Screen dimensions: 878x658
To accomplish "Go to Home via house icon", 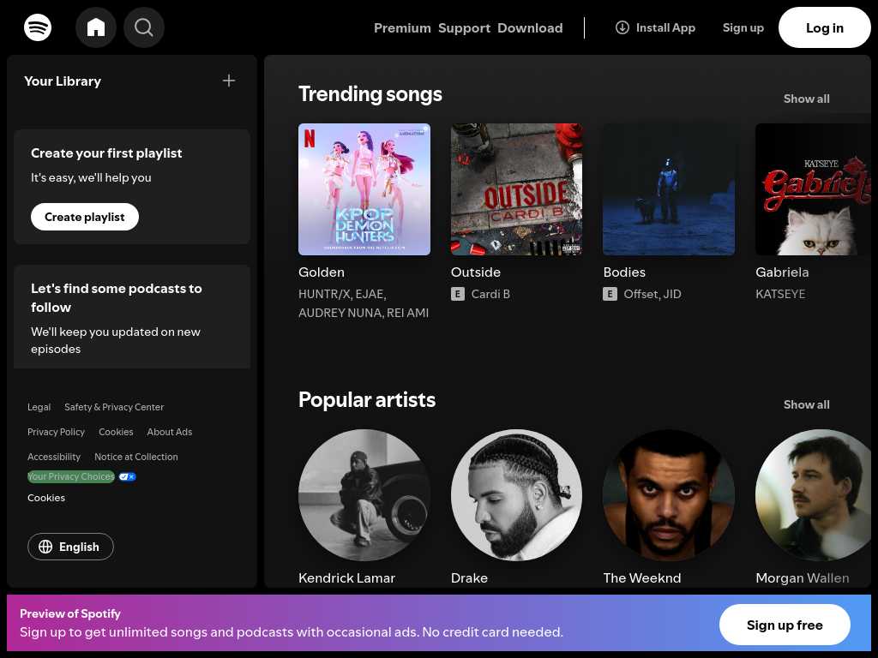I will 96,27.
